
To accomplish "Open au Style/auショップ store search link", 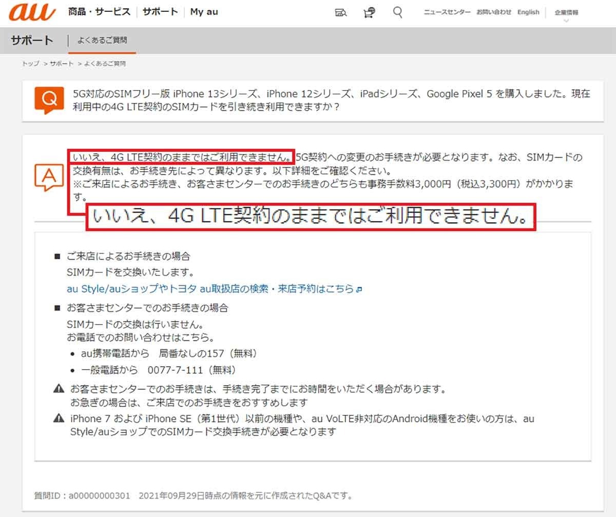I will point(210,289).
